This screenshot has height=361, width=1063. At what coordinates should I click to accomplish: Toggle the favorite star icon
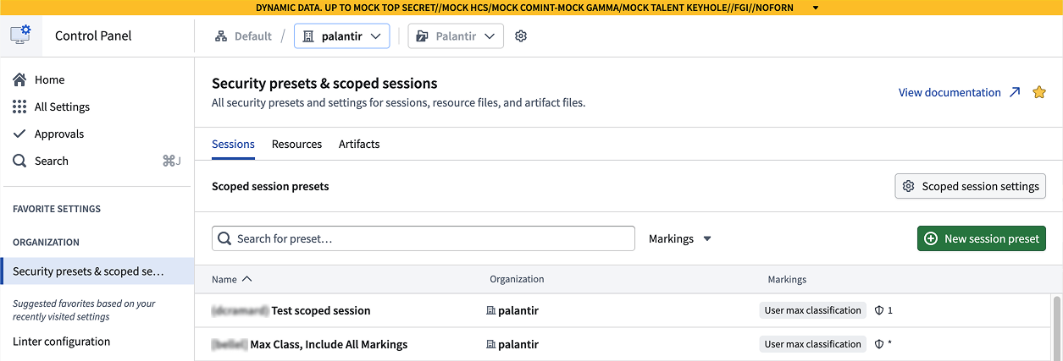[x=1039, y=92]
